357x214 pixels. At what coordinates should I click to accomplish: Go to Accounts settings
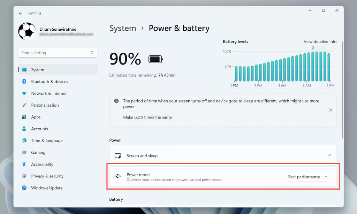pyautogui.click(x=39, y=129)
